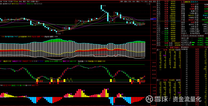208x106 pixels.
Task: Click 买一 price 6.23 in order book
Action: [166, 22]
